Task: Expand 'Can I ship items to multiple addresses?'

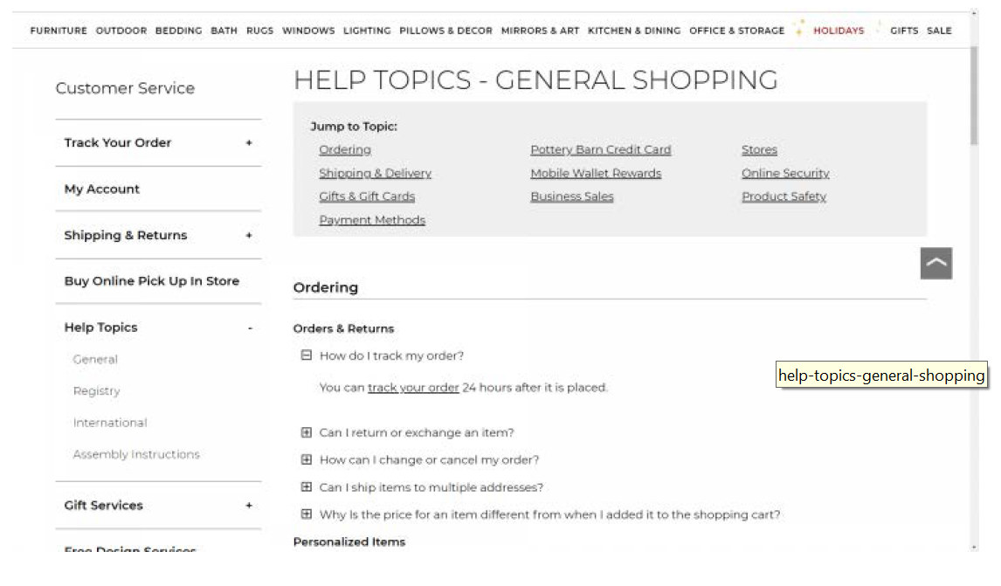Action: (307, 487)
